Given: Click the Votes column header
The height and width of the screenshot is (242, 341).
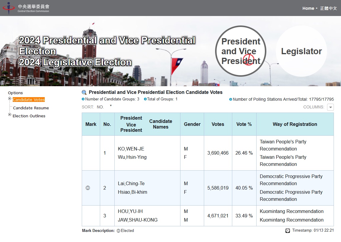Looking at the screenshot, I should [218, 124].
